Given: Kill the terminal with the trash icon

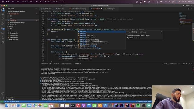Looking at the screenshot, I should coord(186,64).
